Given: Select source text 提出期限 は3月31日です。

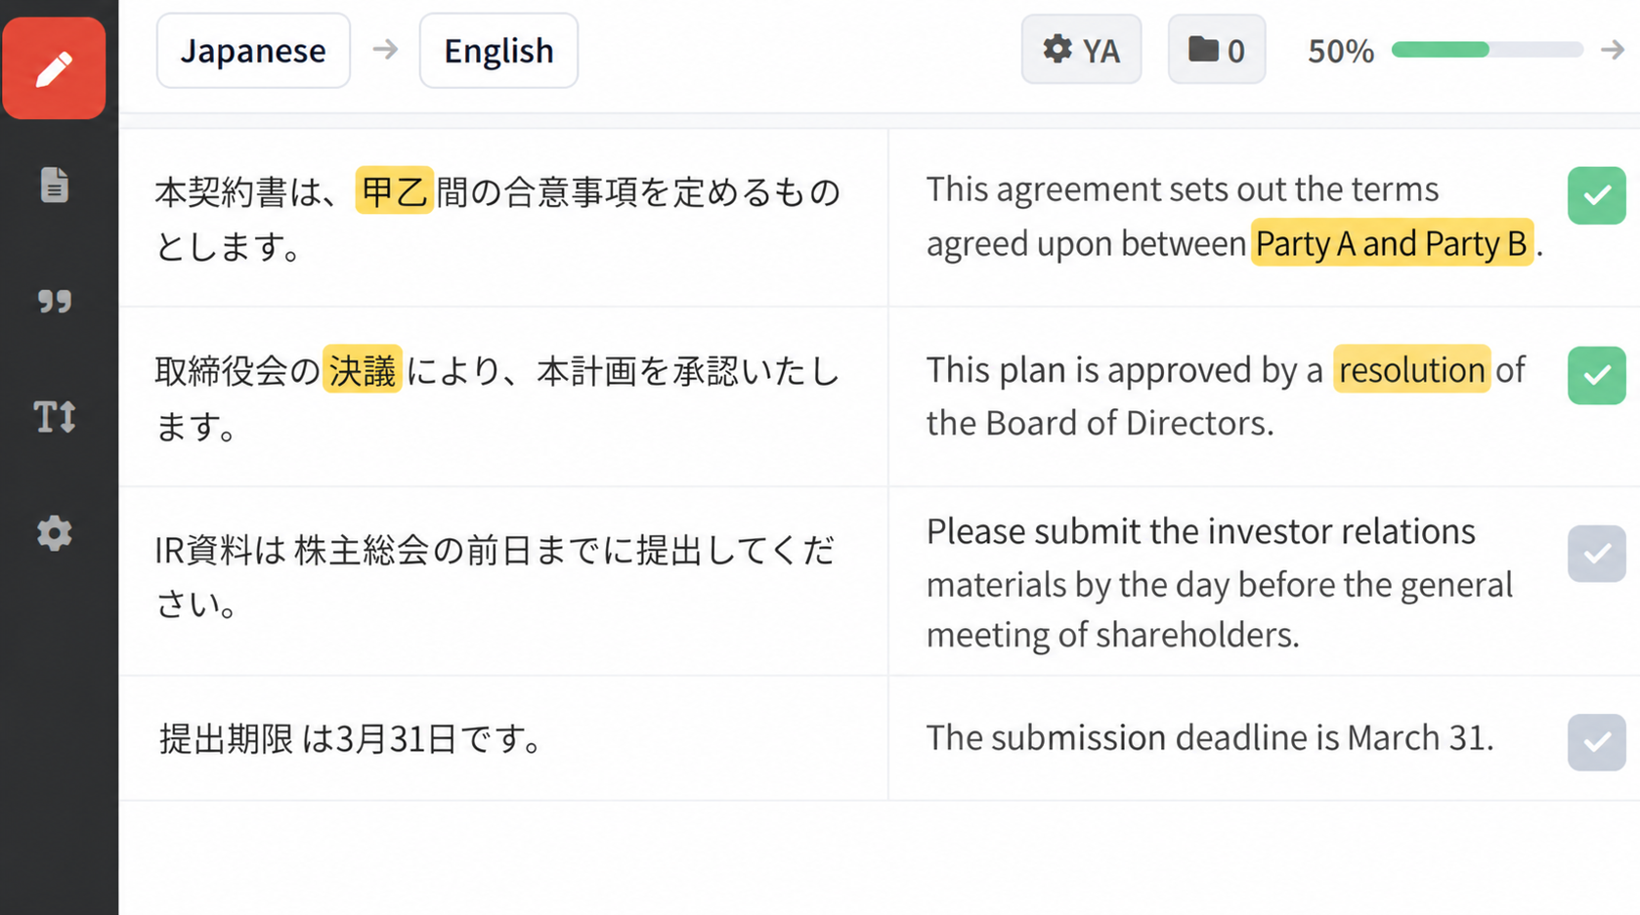Looking at the screenshot, I should 352,738.
